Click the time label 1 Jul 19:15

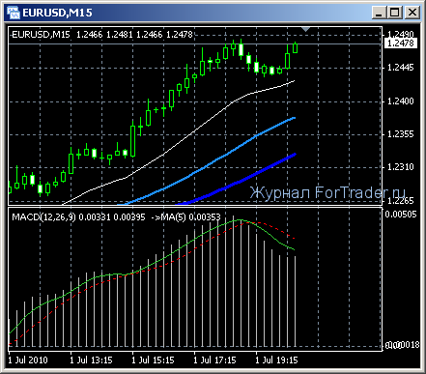pos(276,360)
